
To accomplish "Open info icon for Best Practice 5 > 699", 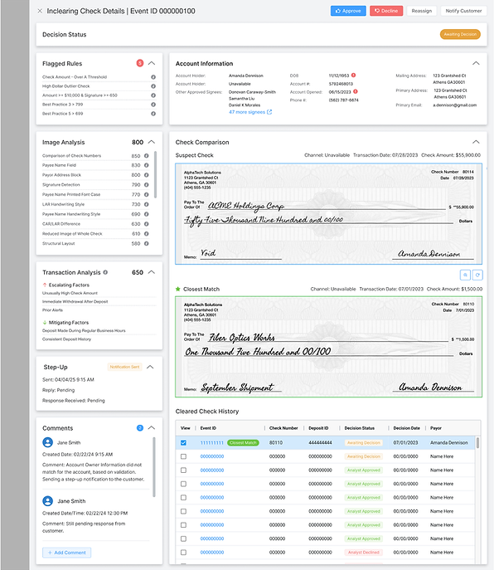I will click(153, 114).
